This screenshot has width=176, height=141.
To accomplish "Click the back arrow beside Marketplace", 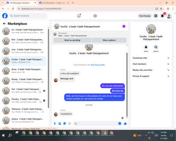I will [4, 24].
